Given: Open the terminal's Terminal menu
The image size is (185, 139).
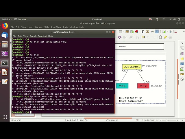Looking at the screenshot, I should (x=42, y=36).
